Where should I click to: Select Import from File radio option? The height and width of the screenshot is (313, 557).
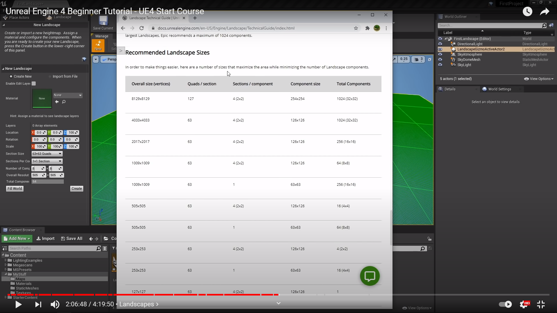50,77
